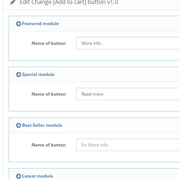179x179 pixels.
Task: Click the arrow icon beside Special module
Action: point(19,74)
